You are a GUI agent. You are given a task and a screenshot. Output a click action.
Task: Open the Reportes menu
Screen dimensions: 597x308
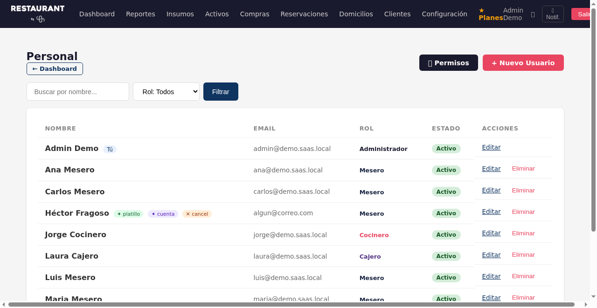coord(140,14)
